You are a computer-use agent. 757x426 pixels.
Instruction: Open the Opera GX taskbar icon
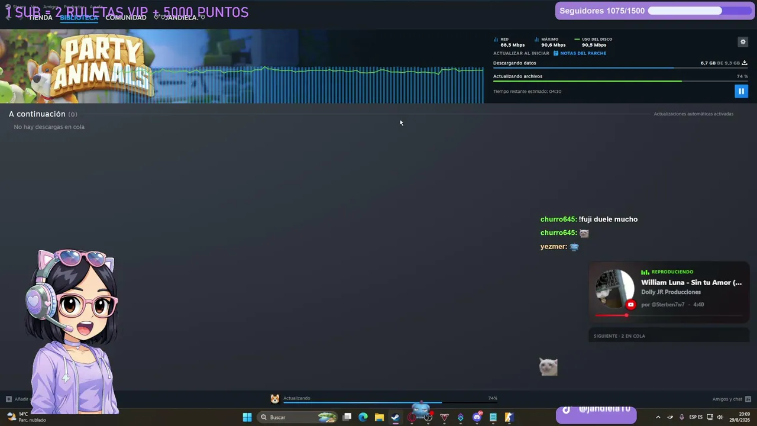point(412,417)
